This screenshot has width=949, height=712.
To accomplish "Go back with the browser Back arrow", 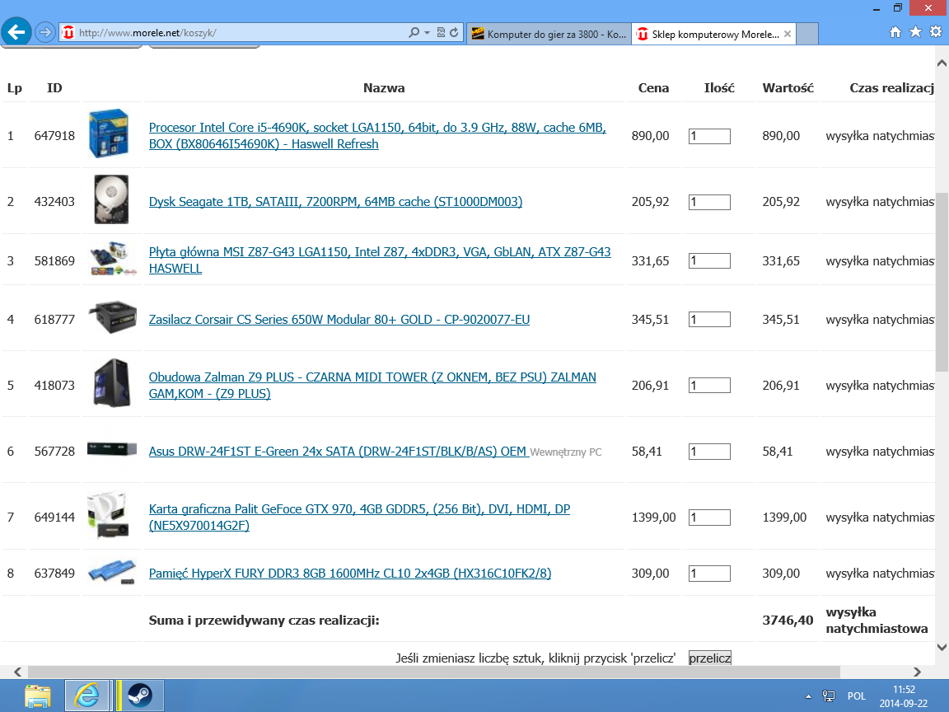I will pyautogui.click(x=16, y=32).
